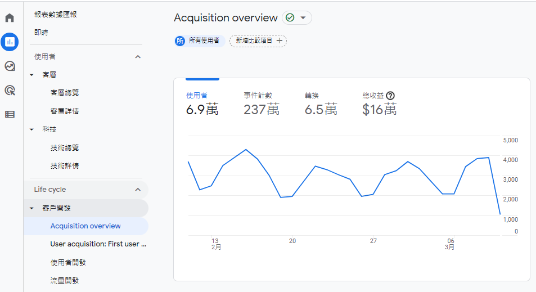Screen dimensions: 536x292
Task: Click the 客戶開發 tree label
Action: (56, 208)
